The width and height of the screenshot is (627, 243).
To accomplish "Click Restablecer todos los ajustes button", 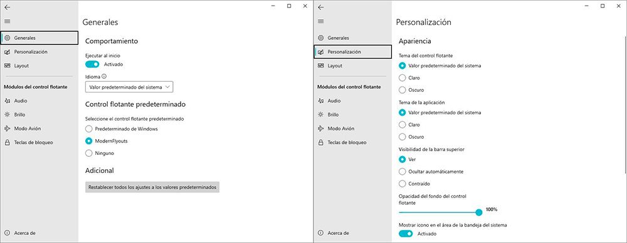I will (152, 187).
